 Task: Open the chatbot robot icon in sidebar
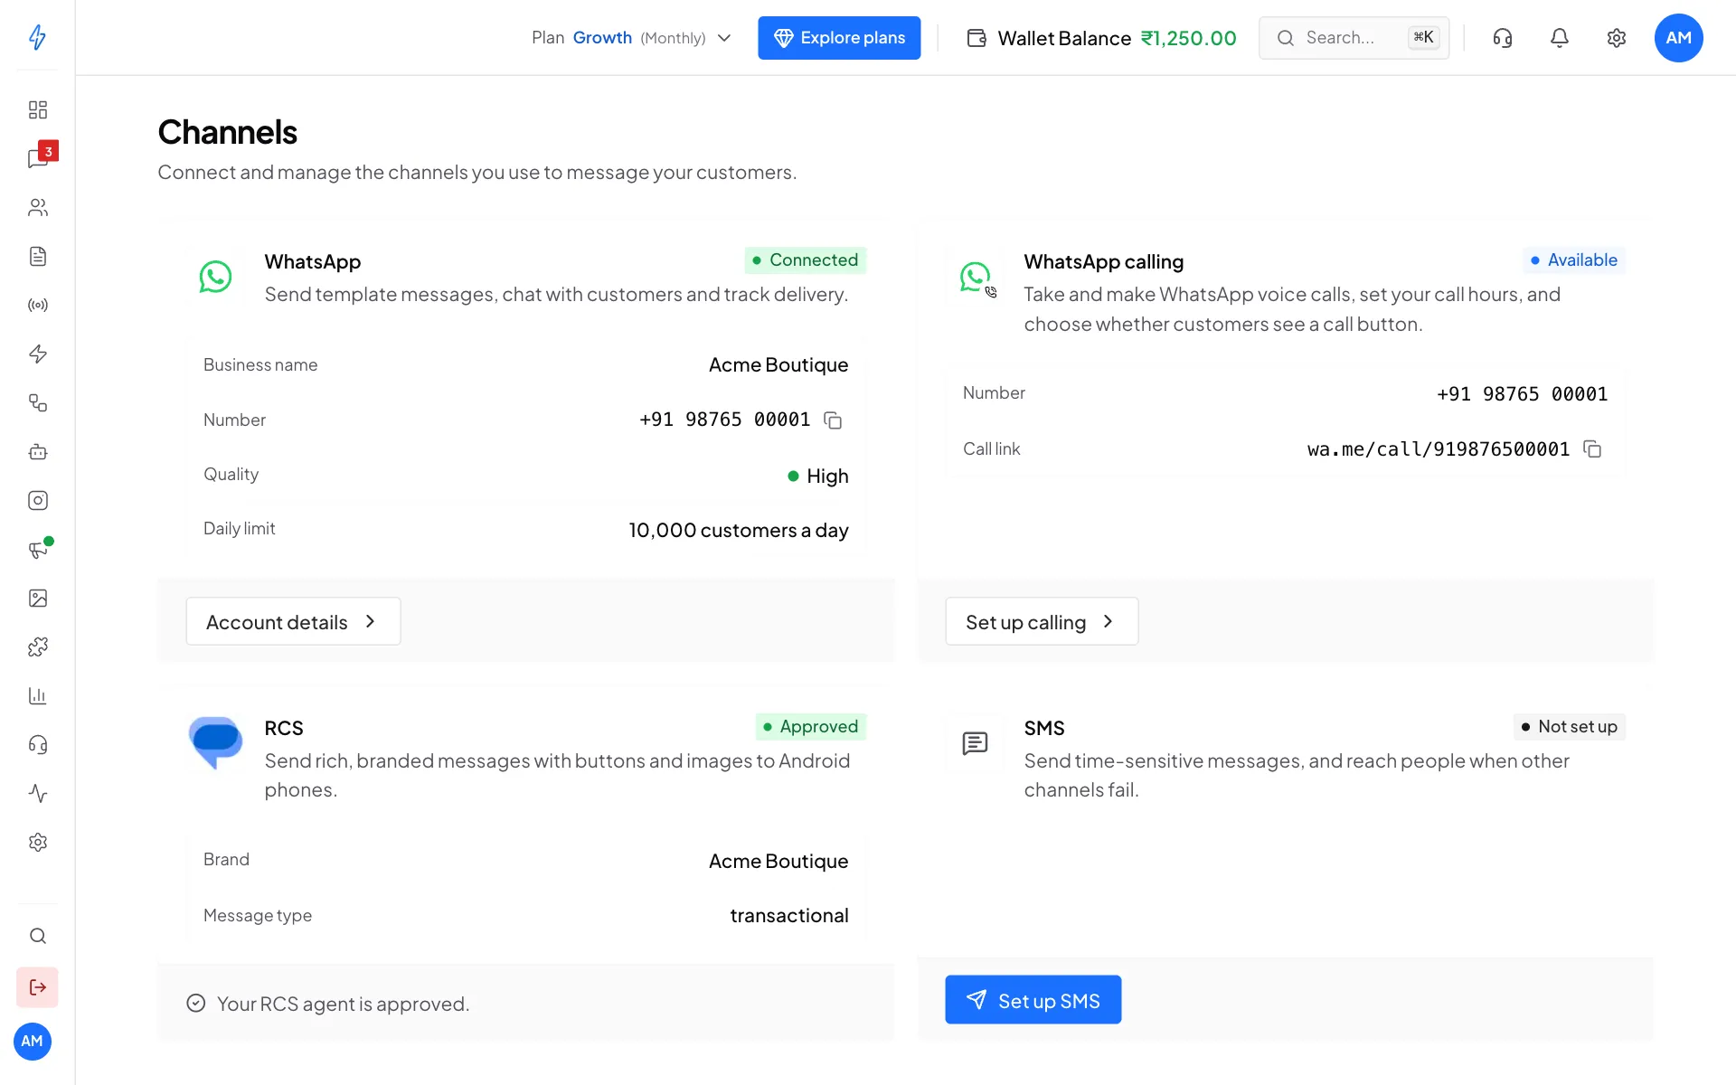point(37,451)
